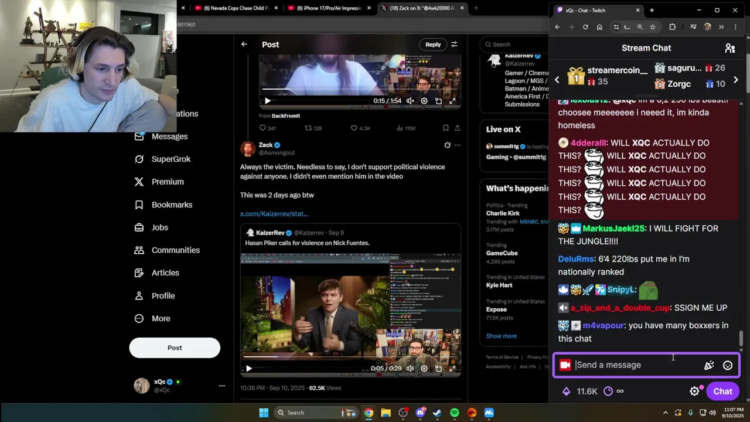Open Zack's profile avatar on the post

[x=248, y=149]
